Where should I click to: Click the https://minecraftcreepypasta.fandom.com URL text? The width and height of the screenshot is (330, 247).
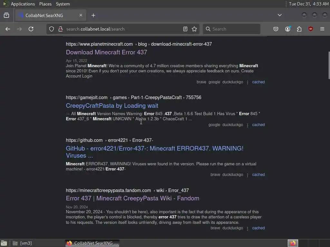pos(108,190)
